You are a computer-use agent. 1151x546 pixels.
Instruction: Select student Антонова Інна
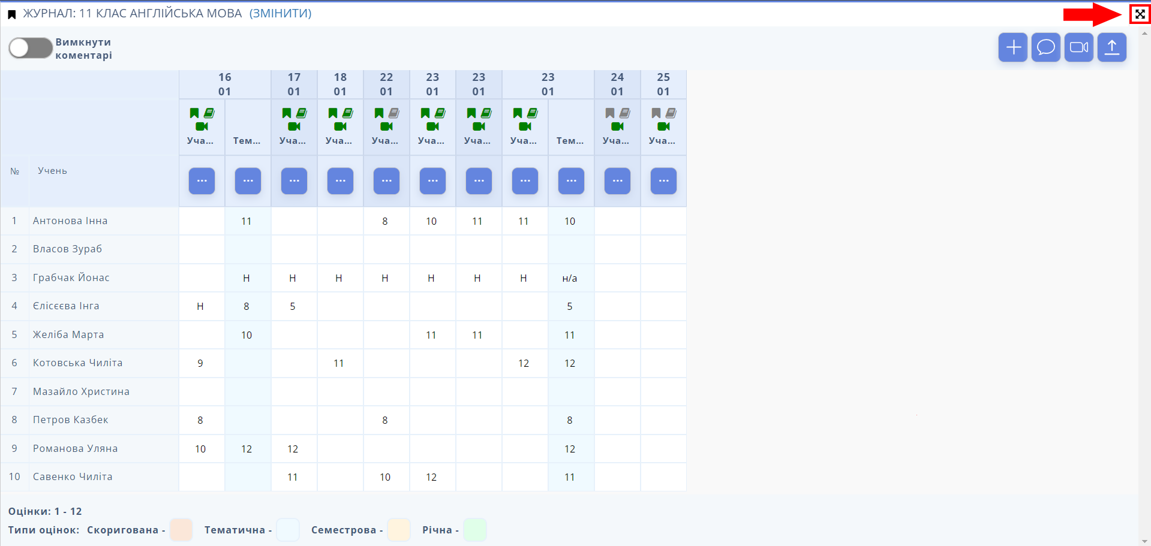click(x=70, y=221)
